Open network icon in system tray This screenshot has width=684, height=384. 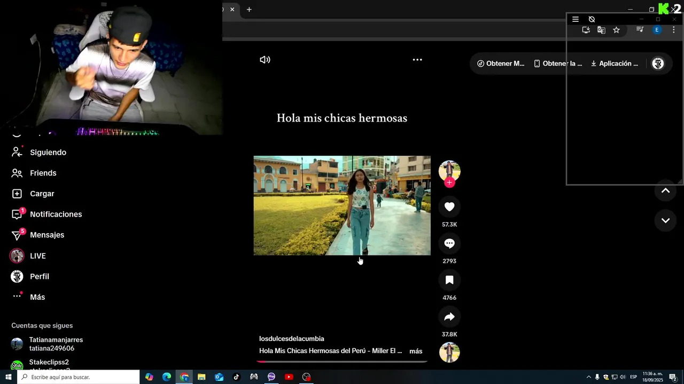pos(615,377)
